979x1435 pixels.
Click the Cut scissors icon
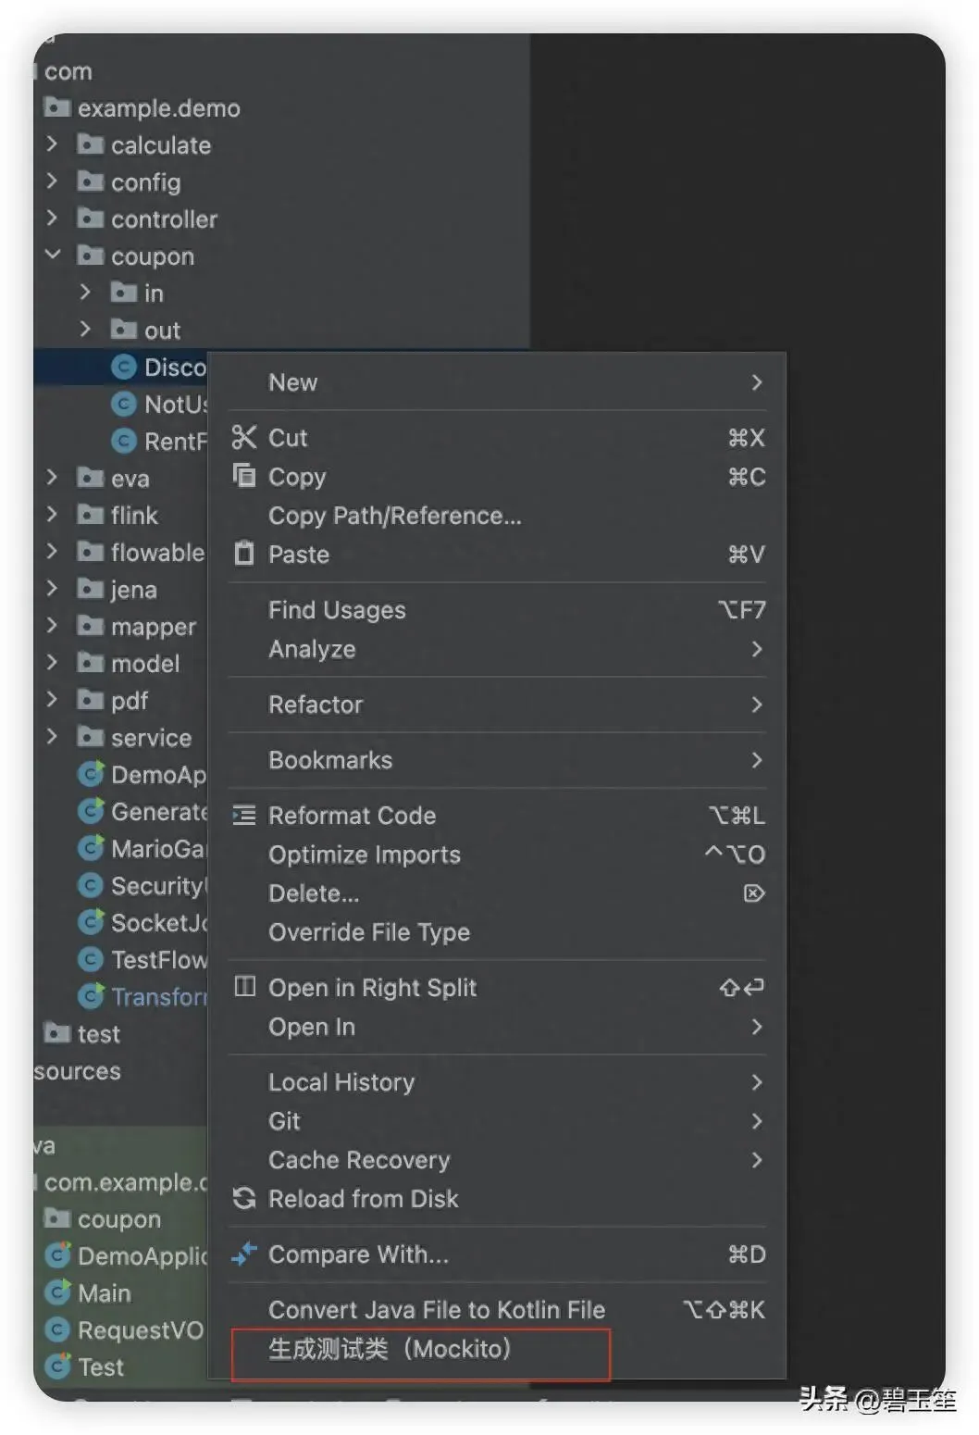(x=244, y=437)
